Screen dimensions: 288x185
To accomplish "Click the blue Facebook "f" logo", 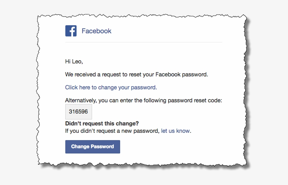I will 71,31.
